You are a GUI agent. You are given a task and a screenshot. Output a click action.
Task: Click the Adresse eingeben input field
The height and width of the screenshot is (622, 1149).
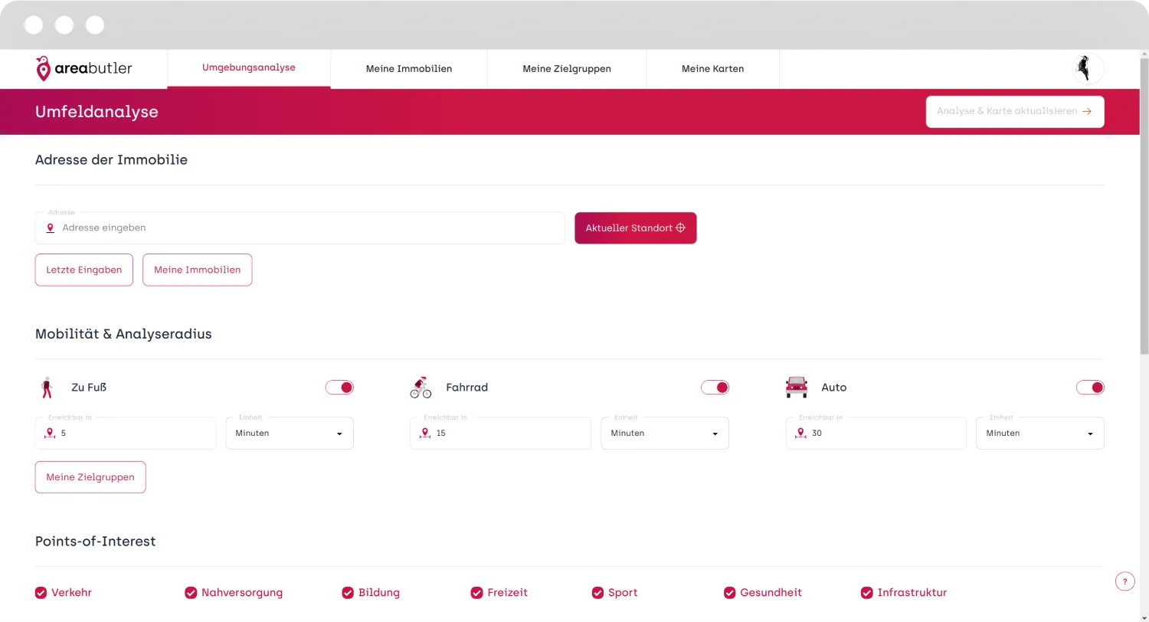point(300,228)
